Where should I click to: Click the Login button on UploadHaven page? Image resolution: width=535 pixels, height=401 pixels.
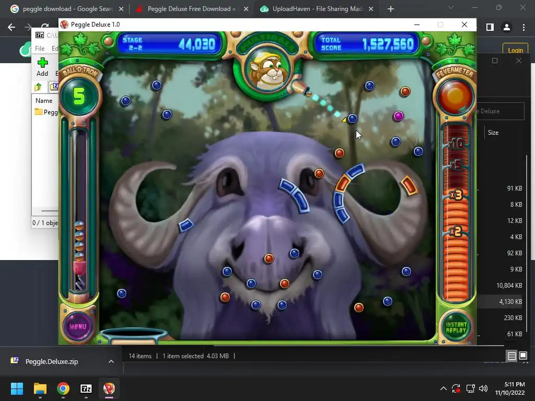pyautogui.click(x=515, y=50)
